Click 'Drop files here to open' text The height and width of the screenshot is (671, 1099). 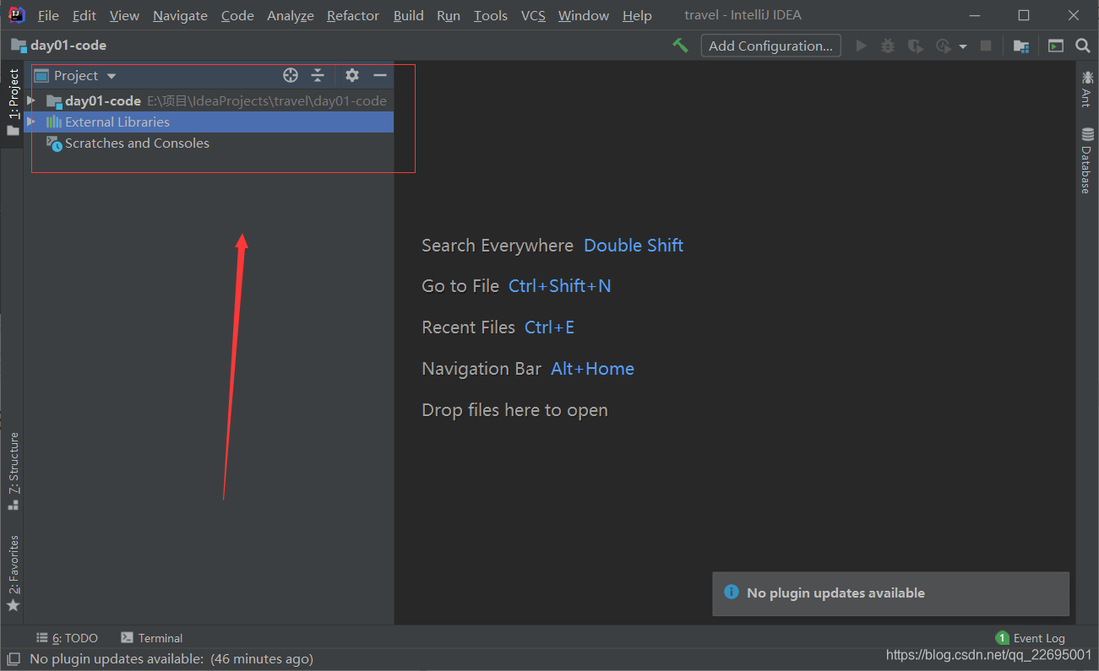click(514, 410)
